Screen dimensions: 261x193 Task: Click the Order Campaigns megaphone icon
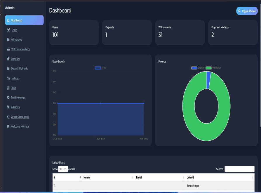click(x=8, y=117)
